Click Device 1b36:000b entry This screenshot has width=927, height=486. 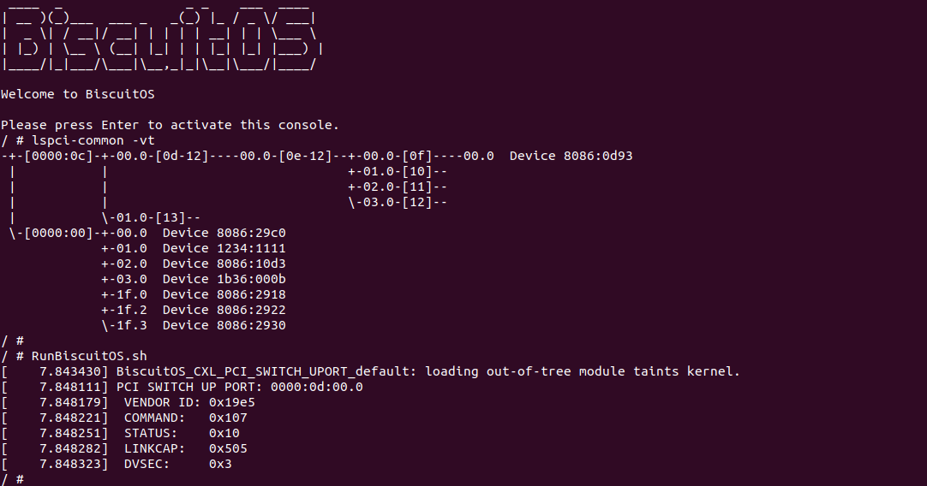point(224,279)
